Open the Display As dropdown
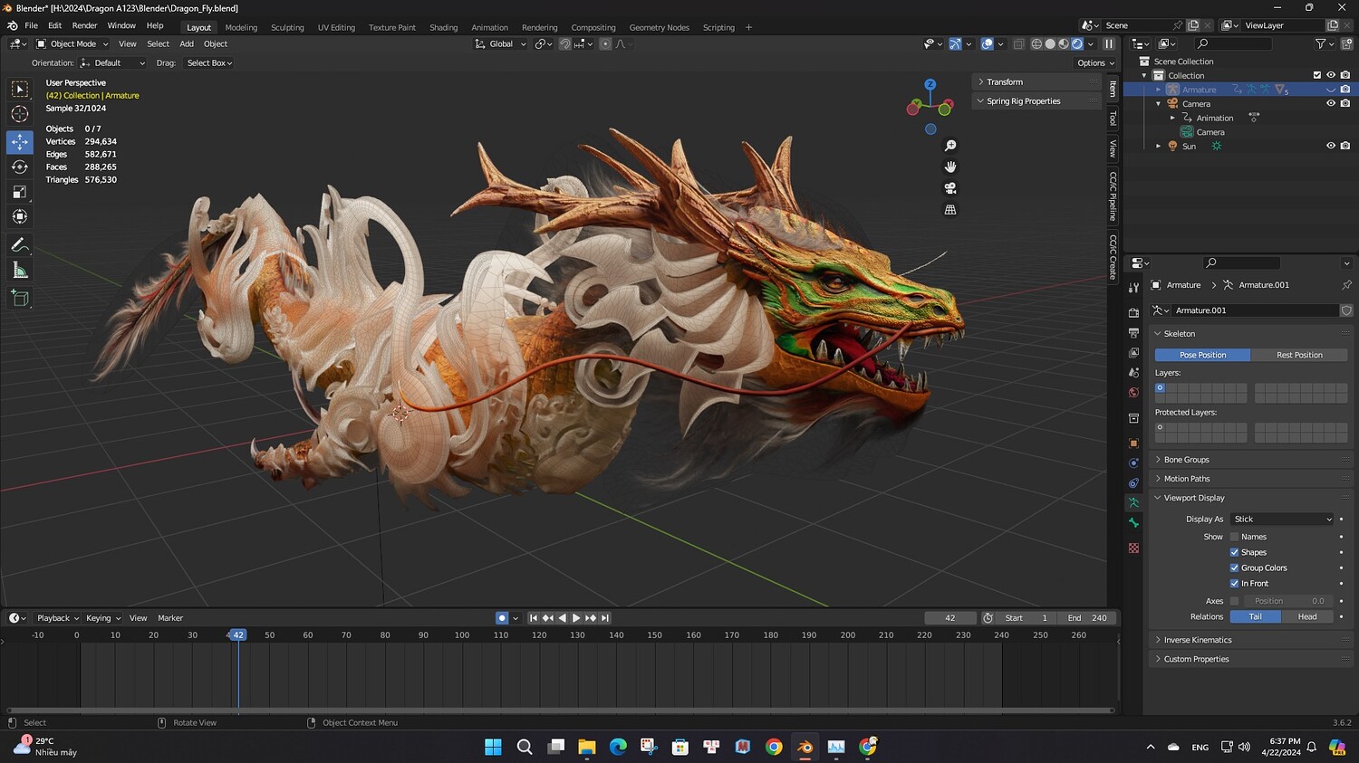Image resolution: width=1359 pixels, height=763 pixels. (1282, 520)
